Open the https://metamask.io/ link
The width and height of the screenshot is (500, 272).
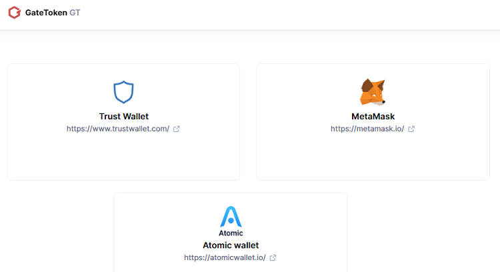point(367,129)
